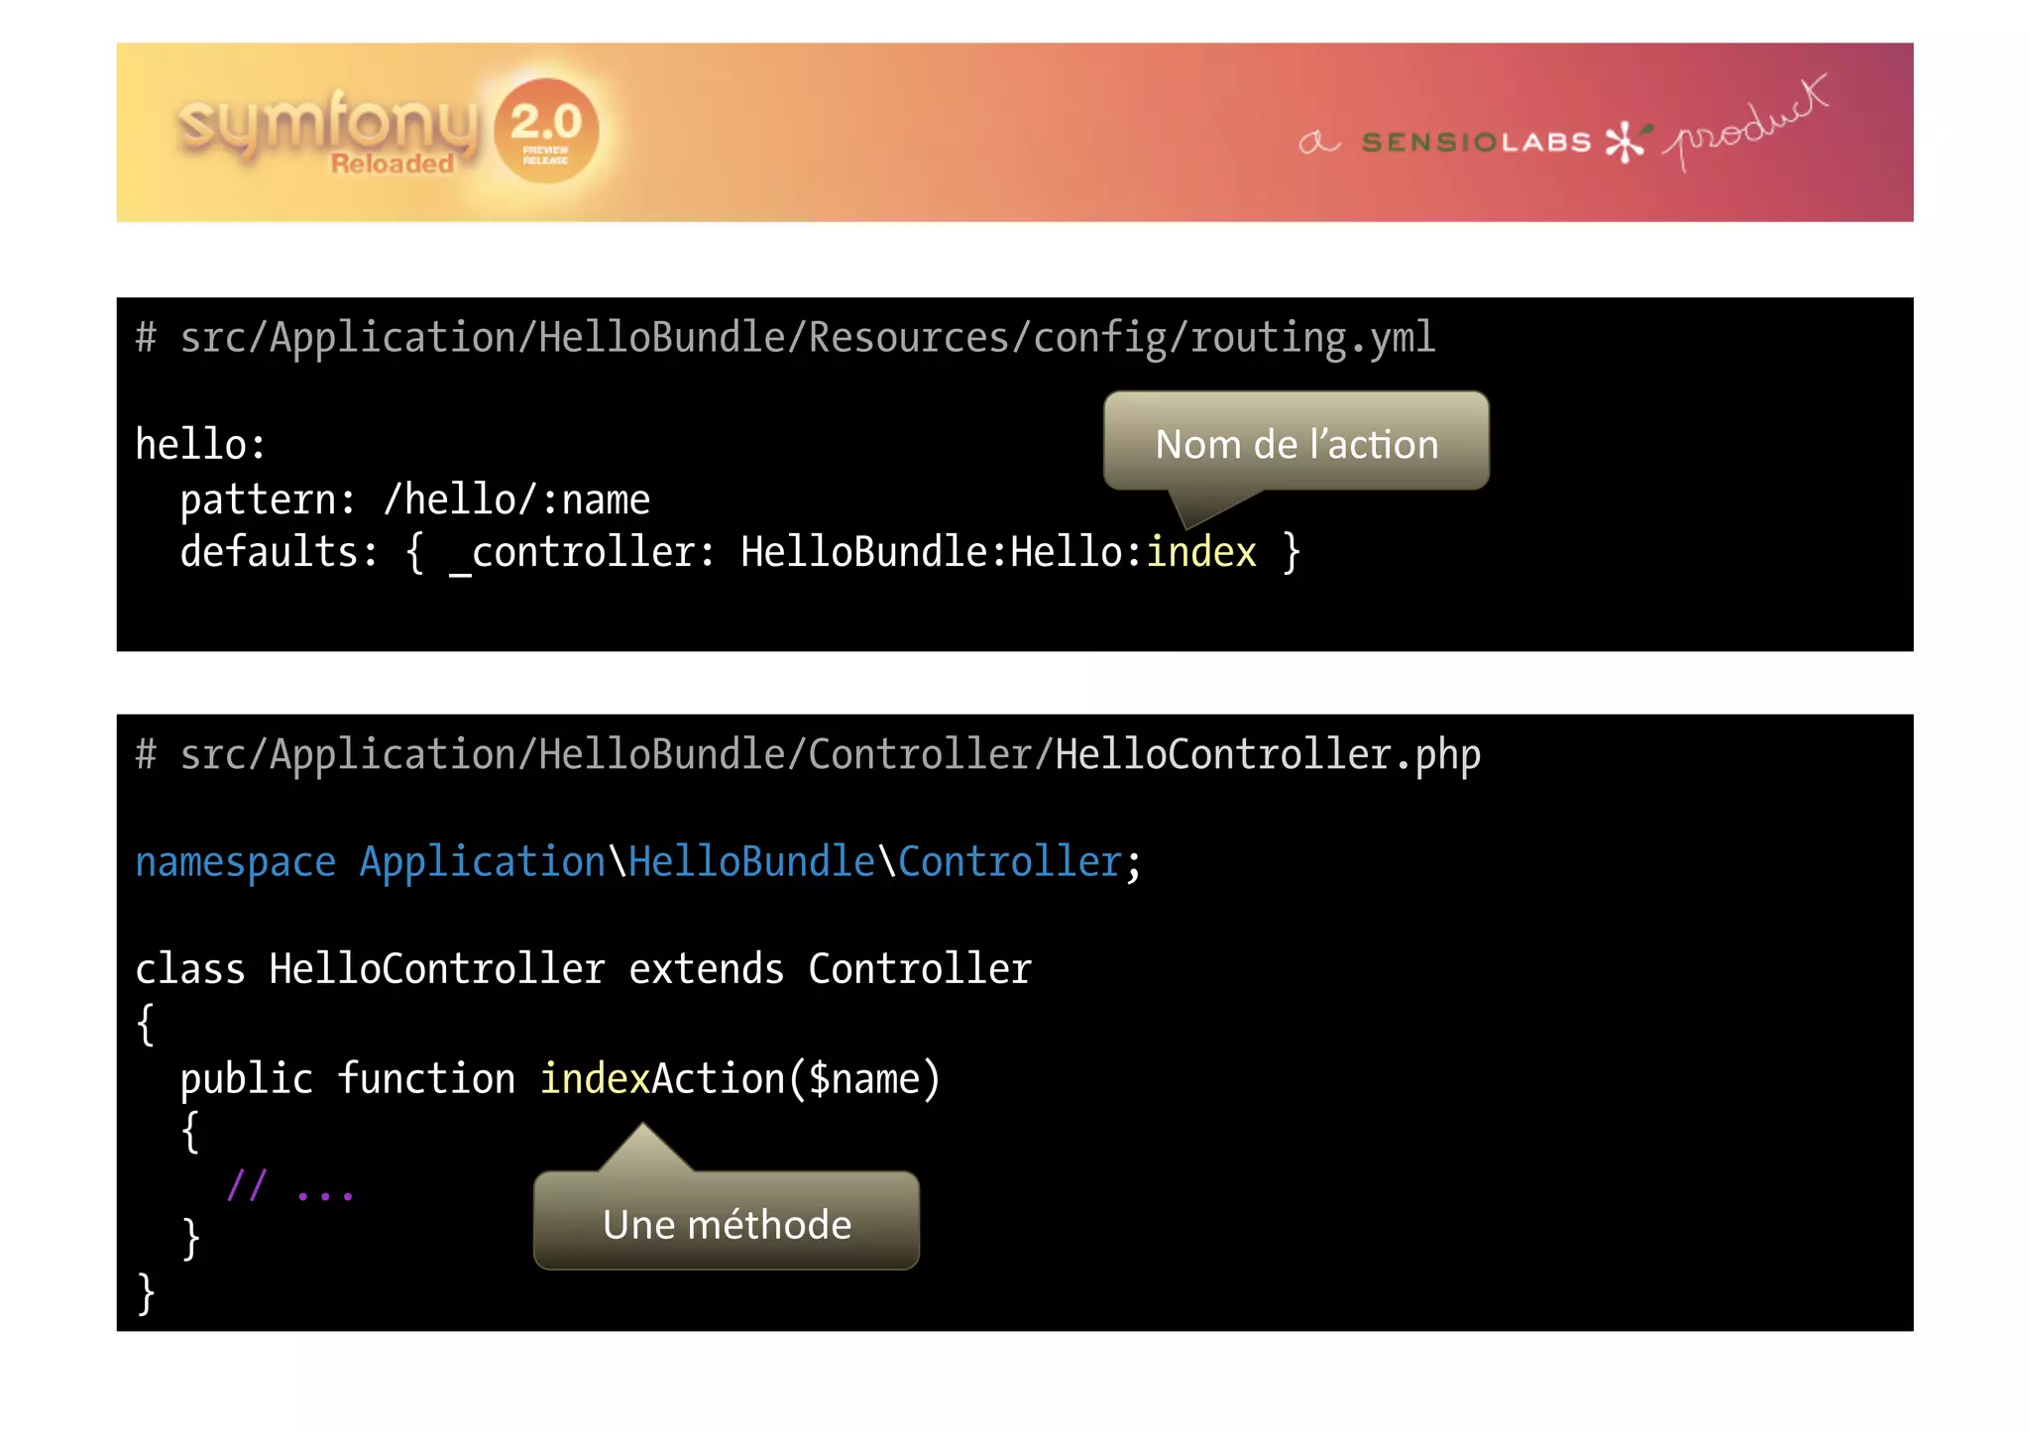Click the 'hello:' route name

pos(200,444)
